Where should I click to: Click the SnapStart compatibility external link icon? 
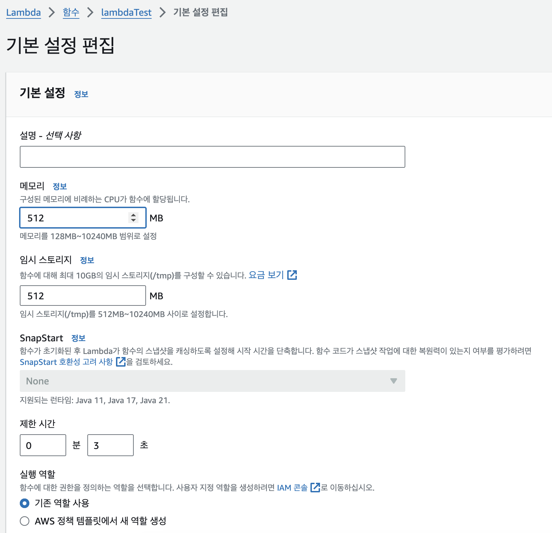pos(121,361)
